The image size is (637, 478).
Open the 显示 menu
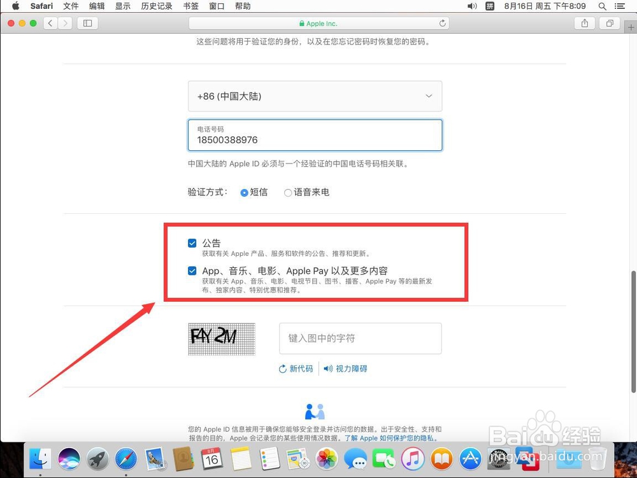pos(123,6)
